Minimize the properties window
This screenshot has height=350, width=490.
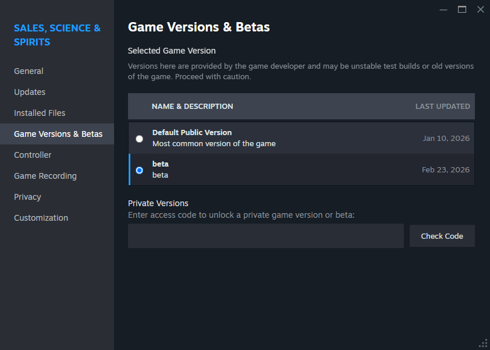443,9
